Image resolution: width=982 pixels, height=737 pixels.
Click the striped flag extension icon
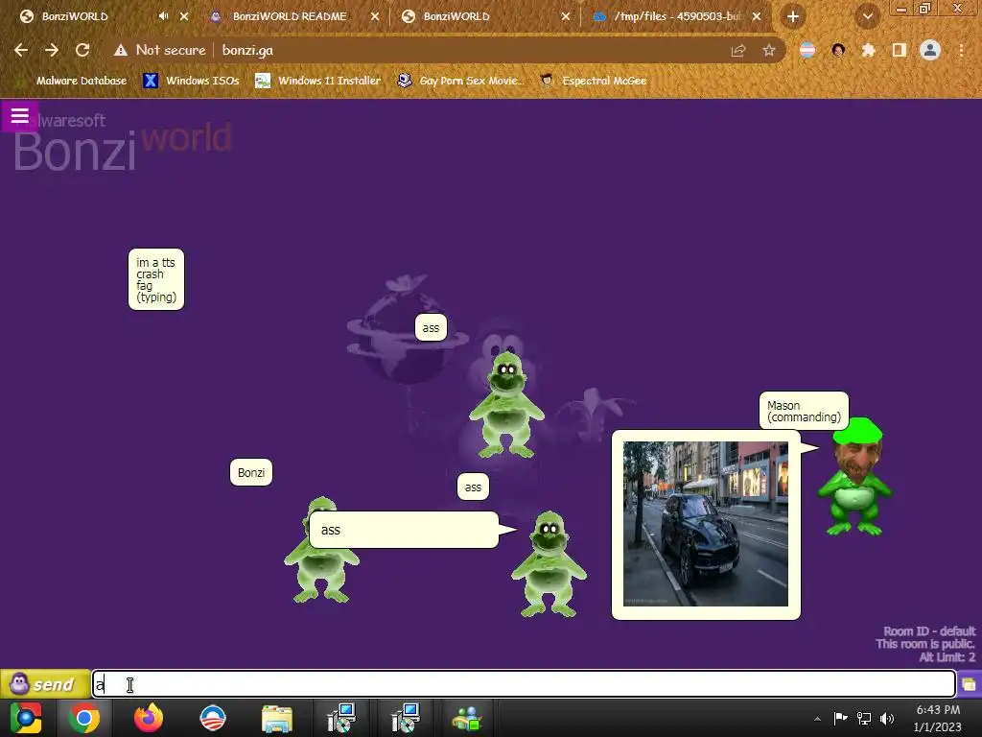point(807,50)
